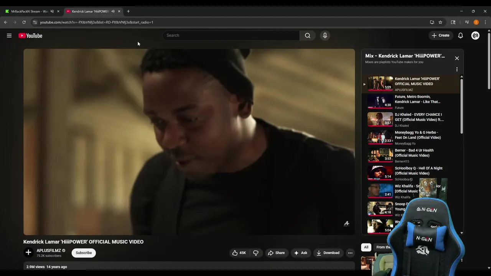Open the Chrome three-dot menu

point(485,22)
